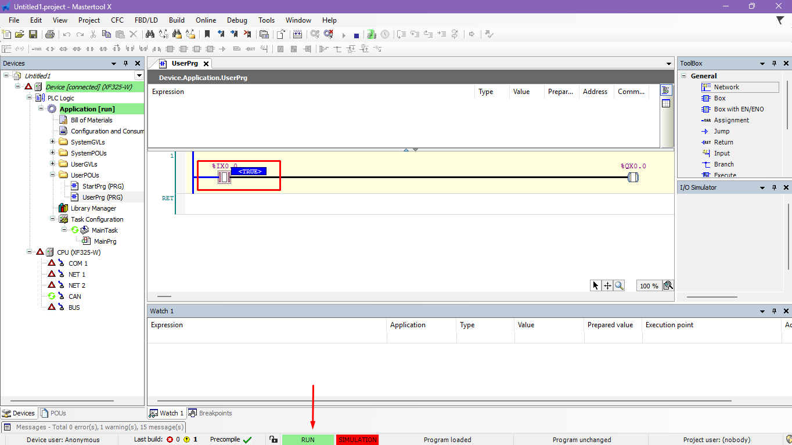
Task: Expand the SystemGVLs folder
Action: (x=53, y=142)
